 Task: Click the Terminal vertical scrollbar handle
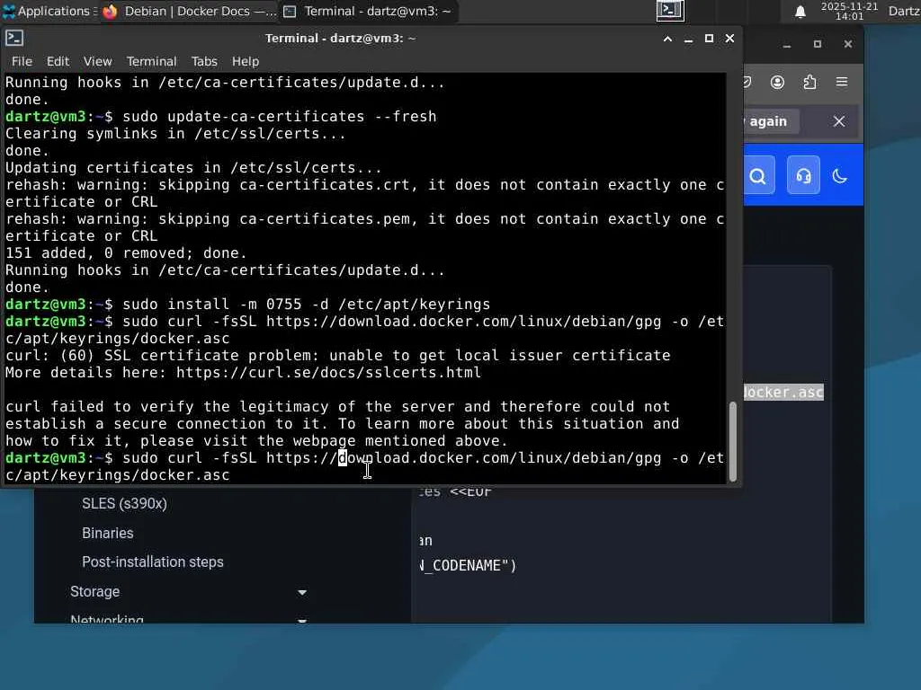coord(732,441)
